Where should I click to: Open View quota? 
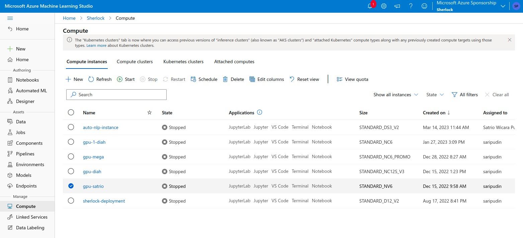click(352, 79)
